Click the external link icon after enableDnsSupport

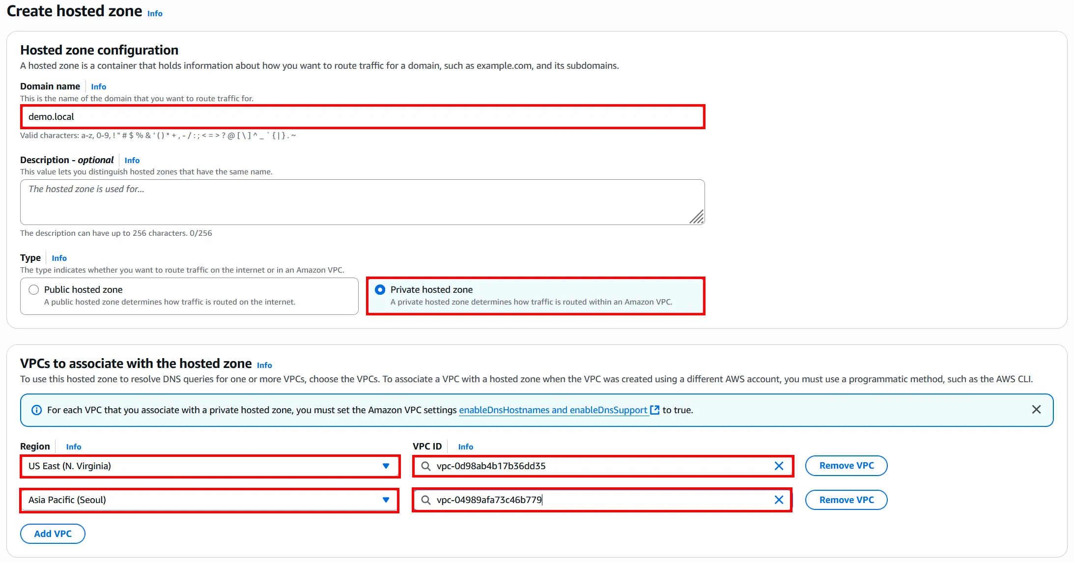coord(654,410)
